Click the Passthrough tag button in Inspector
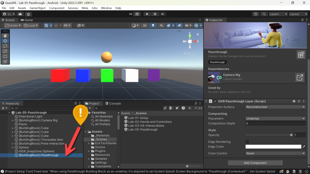Viewport: 310px width, 174px height. tap(217, 62)
